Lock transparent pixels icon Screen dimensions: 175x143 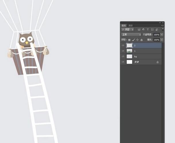[129, 40]
